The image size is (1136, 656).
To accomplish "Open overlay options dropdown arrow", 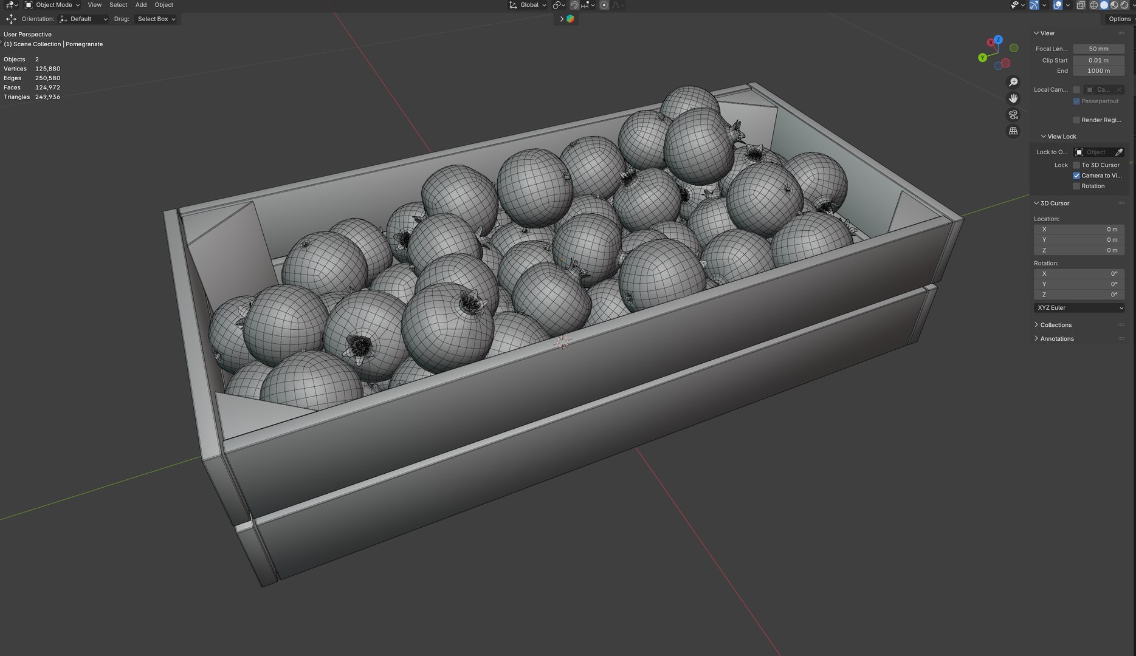I will pyautogui.click(x=1068, y=5).
